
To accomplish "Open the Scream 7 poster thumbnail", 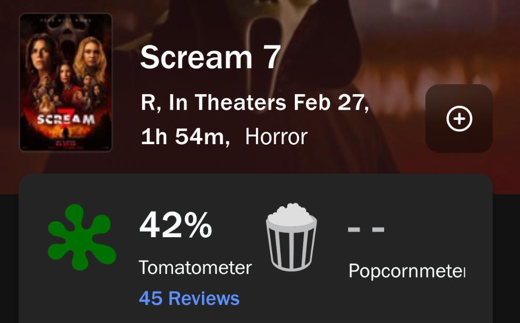I will pos(66,83).
